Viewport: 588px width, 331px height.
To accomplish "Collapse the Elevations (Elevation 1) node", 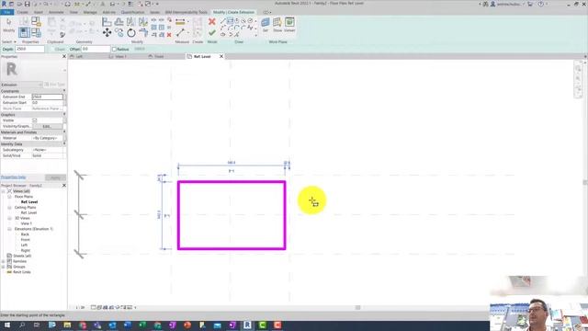I will (x=9, y=229).
